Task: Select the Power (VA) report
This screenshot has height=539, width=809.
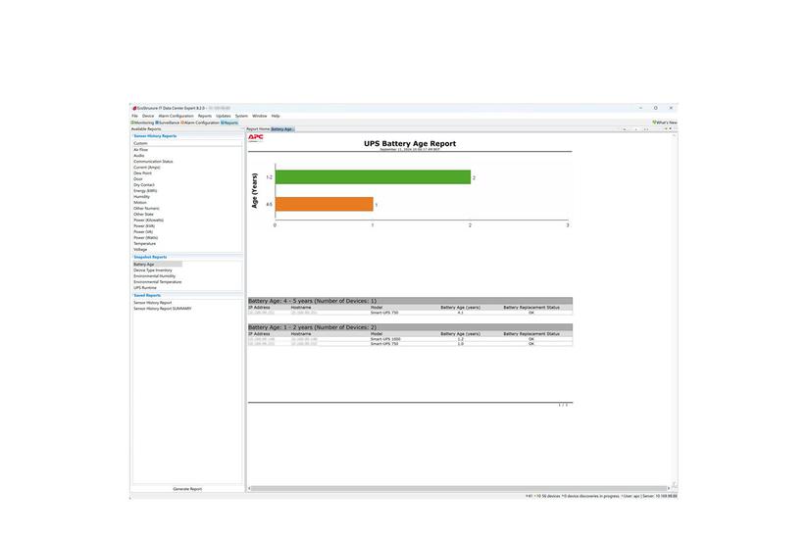Action: click(143, 232)
